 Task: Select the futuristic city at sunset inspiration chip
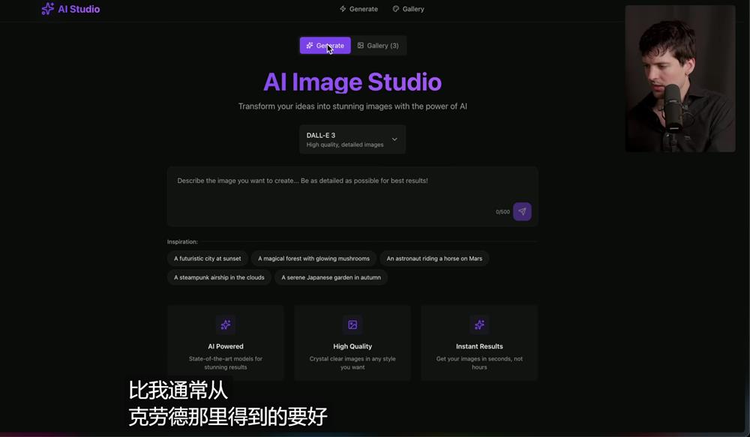tap(208, 258)
